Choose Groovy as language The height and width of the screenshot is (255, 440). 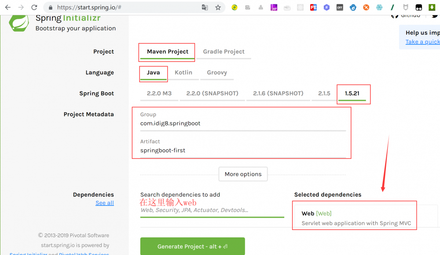[217, 73]
